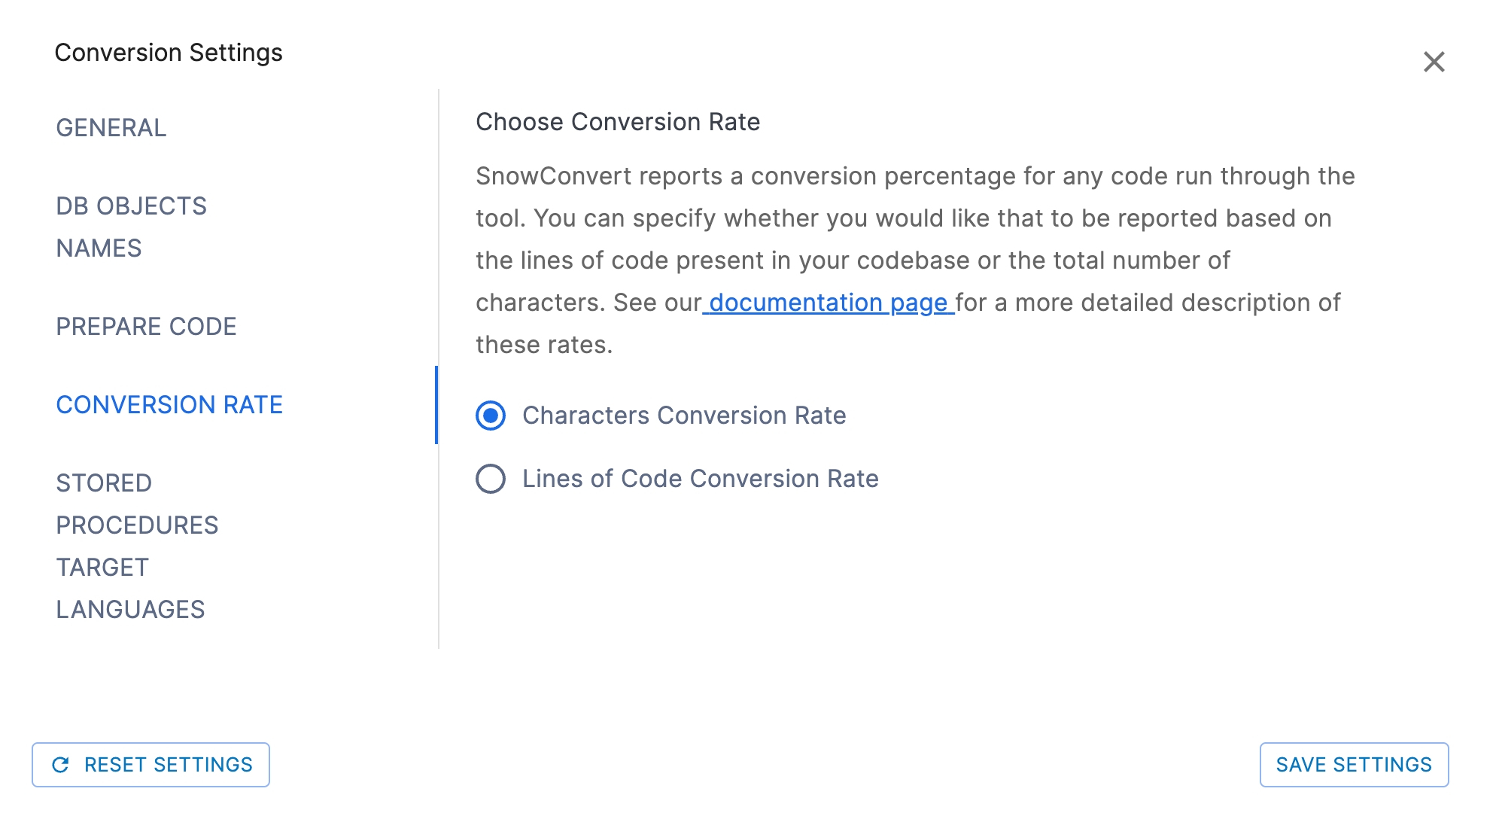Close the Conversion Settings dialog

(1434, 62)
